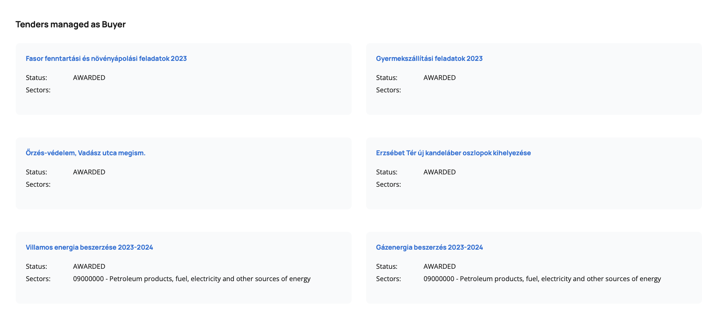Image resolution: width=715 pixels, height=316 pixels.
Task: Click the Tenders managed as Buyer heading
Action: [x=71, y=24]
